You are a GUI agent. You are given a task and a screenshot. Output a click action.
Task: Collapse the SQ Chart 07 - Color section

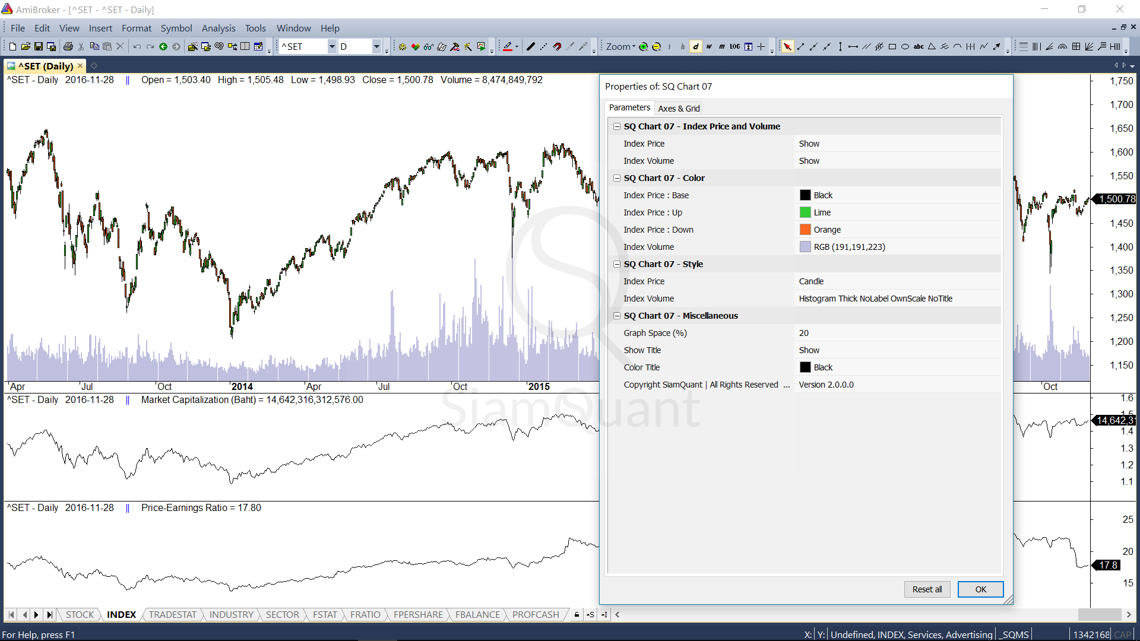pos(617,178)
